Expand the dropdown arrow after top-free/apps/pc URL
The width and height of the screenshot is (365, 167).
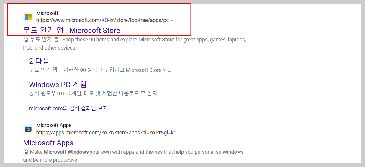click(172, 21)
